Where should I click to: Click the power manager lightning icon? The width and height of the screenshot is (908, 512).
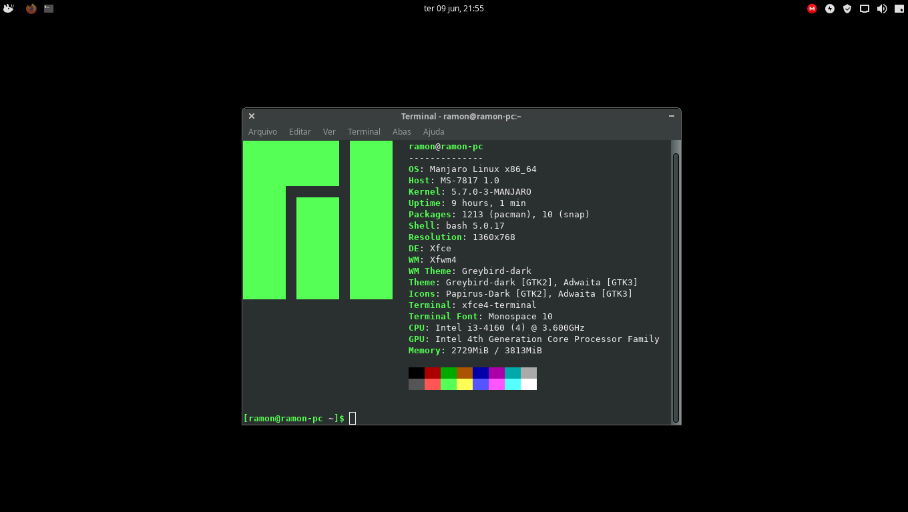pyautogui.click(x=830, y=9)
